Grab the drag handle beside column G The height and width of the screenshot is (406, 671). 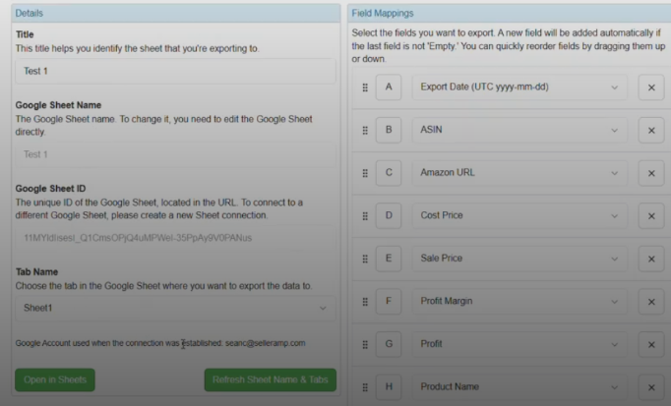[x=365, y=344]
